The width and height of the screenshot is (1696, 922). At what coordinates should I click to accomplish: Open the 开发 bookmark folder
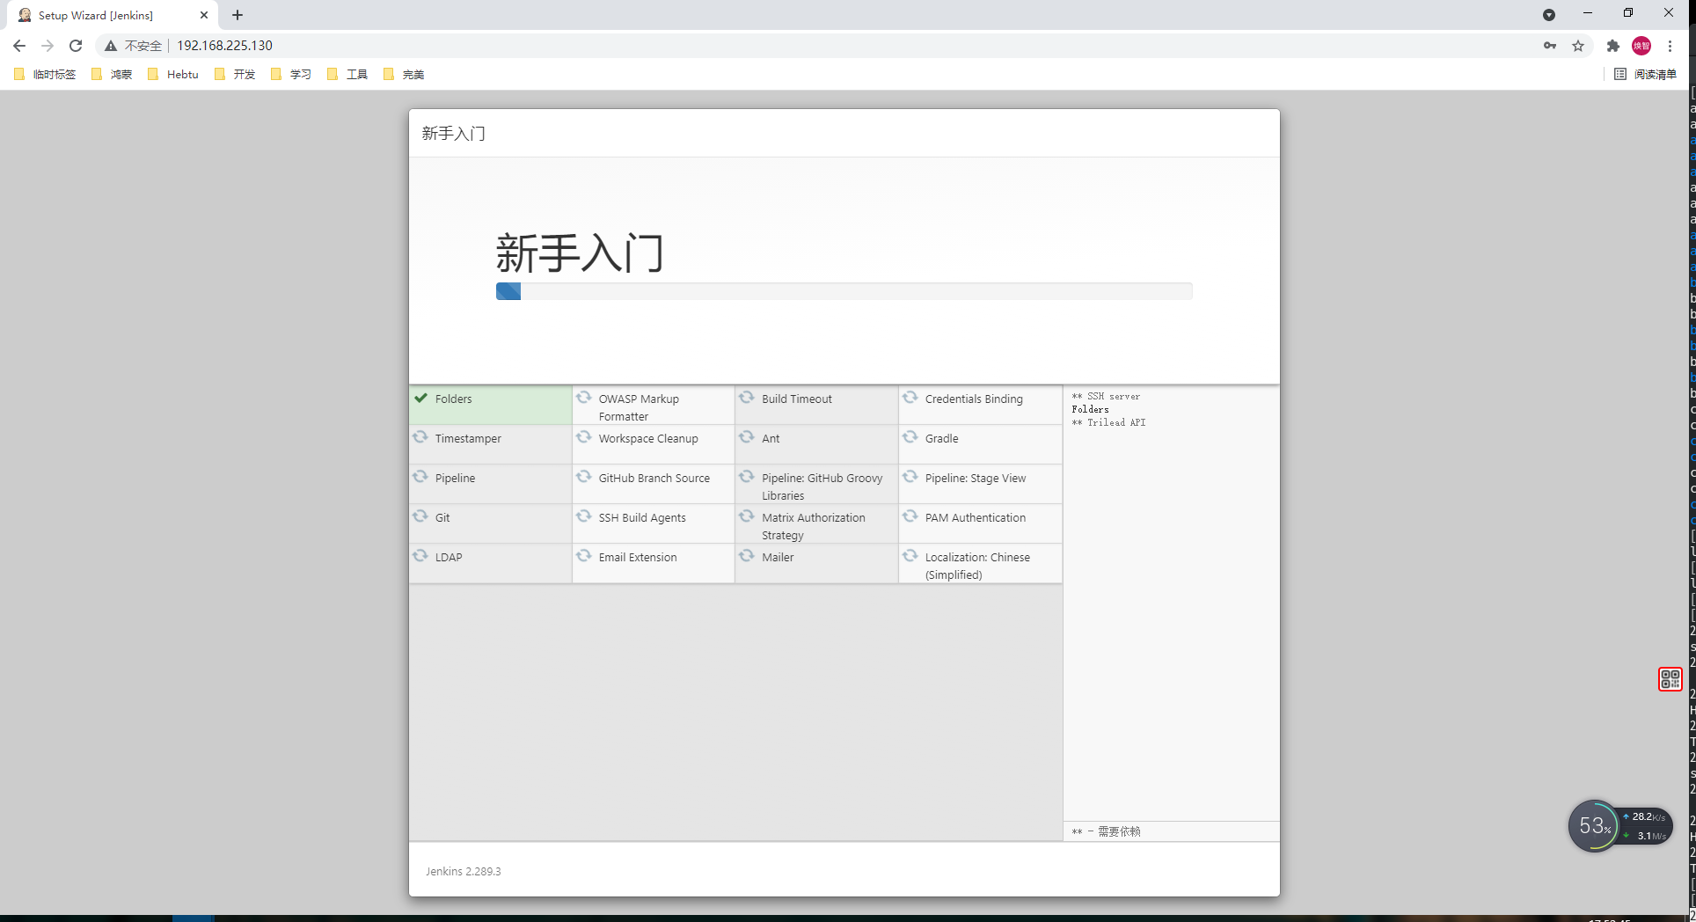pyautogui.click(x=235, y=75)
